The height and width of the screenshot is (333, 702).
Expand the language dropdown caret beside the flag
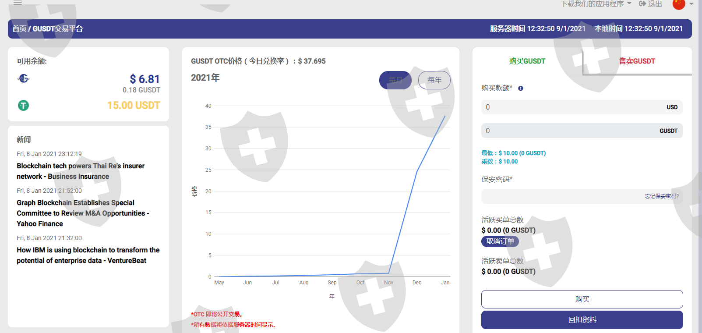point(691,4)
